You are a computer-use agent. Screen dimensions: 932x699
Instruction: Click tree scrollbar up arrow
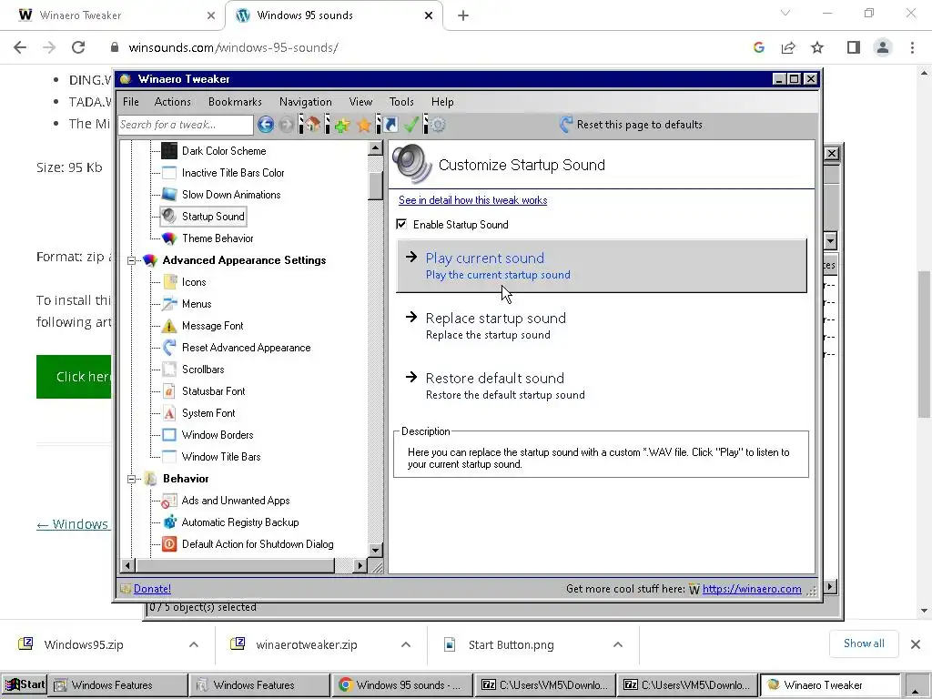pyautogui.click(x=375, y=148)
